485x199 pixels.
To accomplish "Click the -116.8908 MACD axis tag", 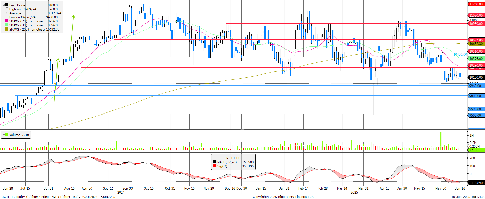I will click(x=476, y=183).
